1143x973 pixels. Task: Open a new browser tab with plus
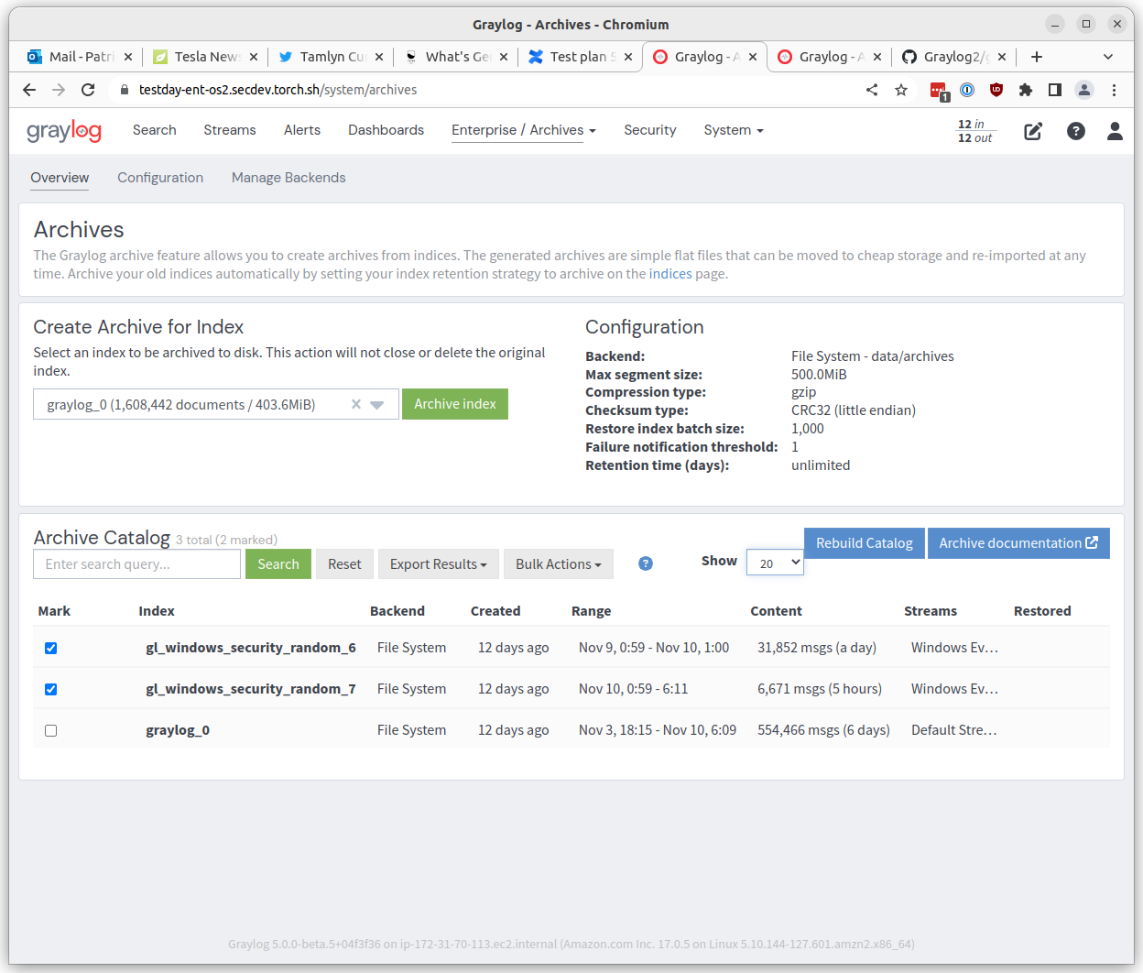1037,57
